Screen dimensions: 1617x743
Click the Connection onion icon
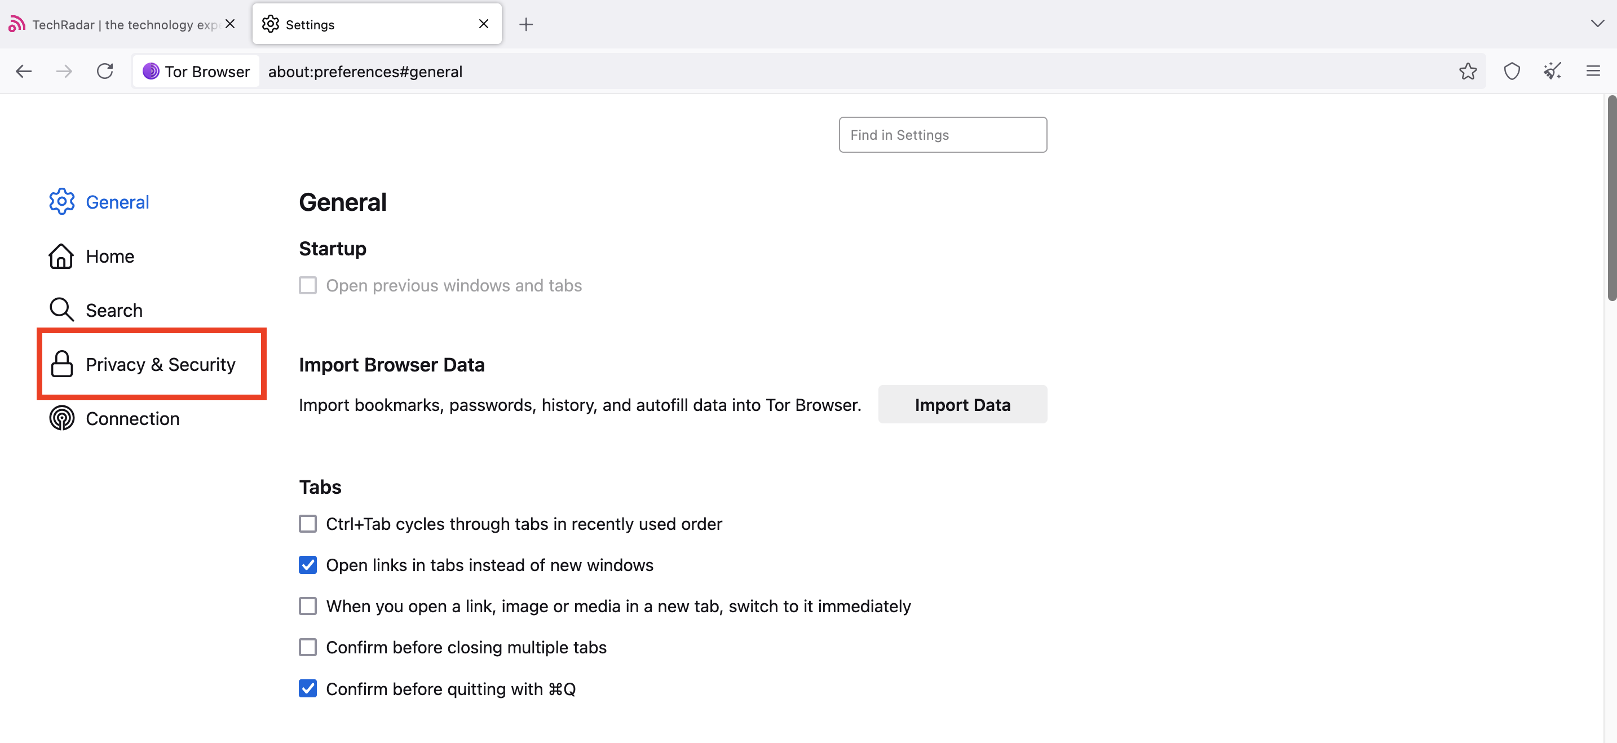pos(61,418)
